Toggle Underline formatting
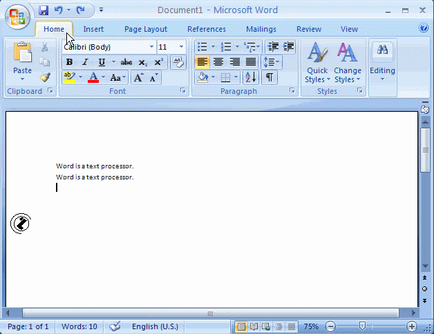This screenshot has height=334, width=434. [x=102, y=62]
